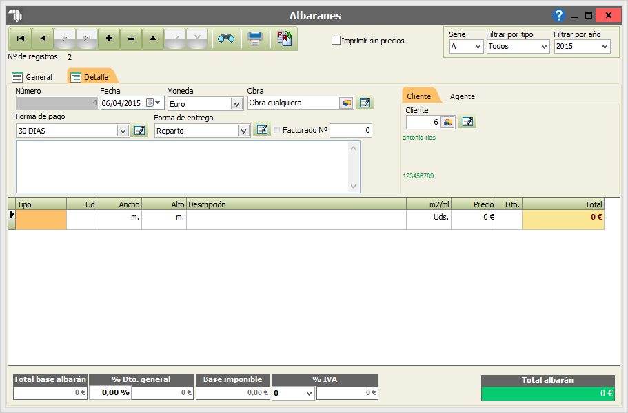This screenshot has width=628, height=413.
Task: Open search with the binoculars icon
Action: tap(226, 39)
